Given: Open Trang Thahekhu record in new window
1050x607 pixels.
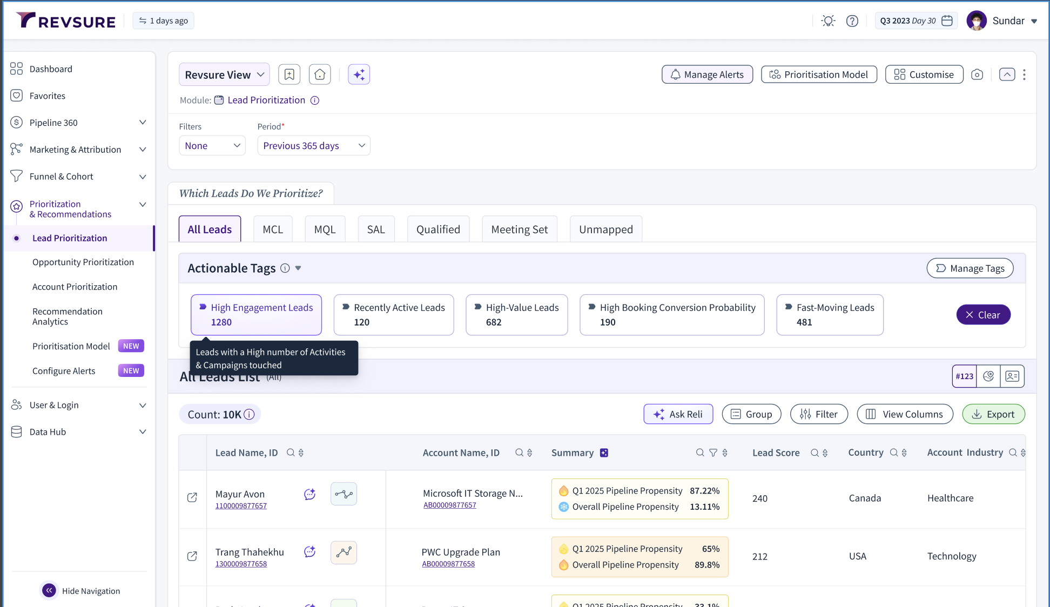Looking at the screenshot, I should point(192,556).
